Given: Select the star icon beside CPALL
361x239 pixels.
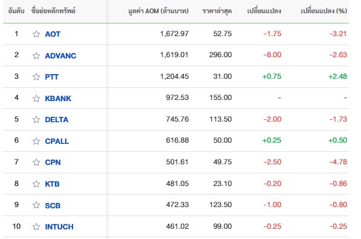Looking at the screenshot, I should [36, 141].
